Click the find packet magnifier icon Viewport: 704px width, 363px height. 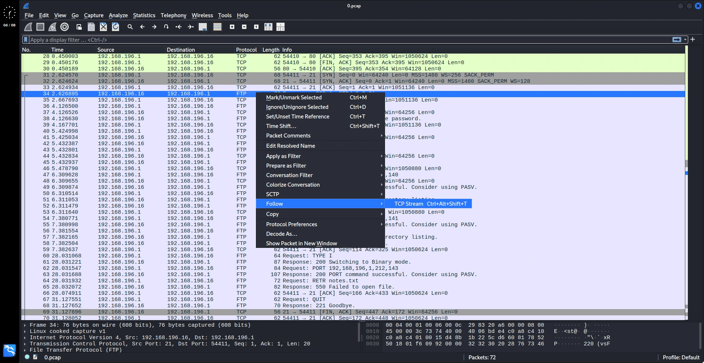pyautogui.click(x=130, y=27)
